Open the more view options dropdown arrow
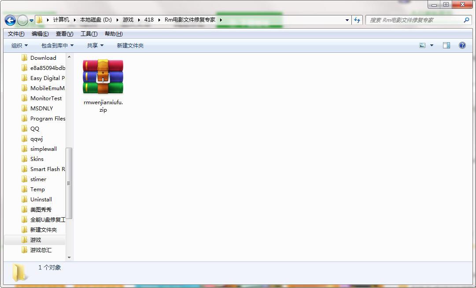 (x=432, y=45)
